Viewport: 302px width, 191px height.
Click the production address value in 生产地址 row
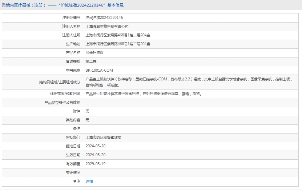tap(118, 44)
